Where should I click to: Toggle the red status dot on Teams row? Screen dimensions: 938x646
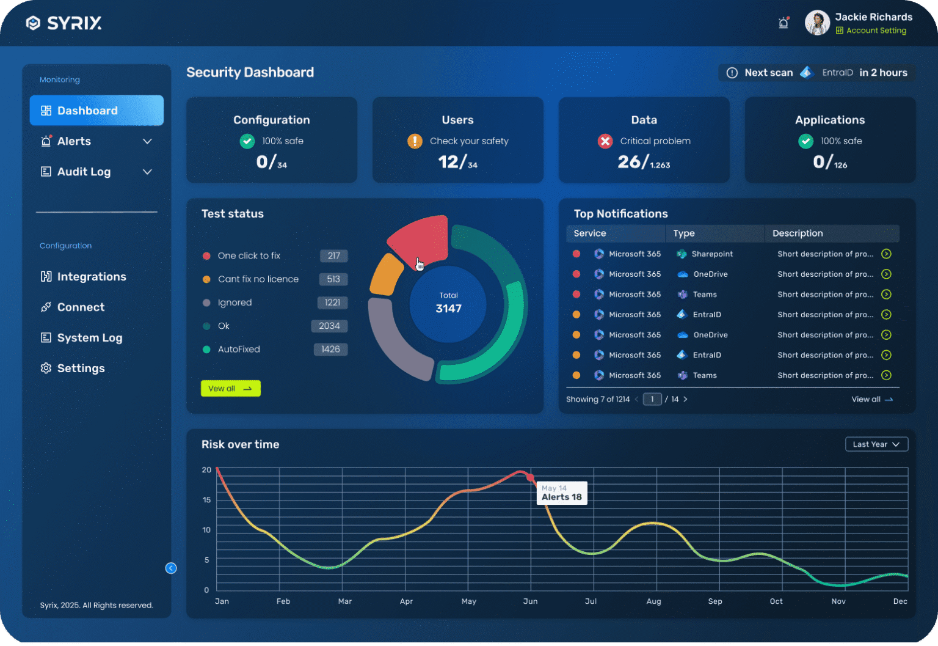pos(576,294)
